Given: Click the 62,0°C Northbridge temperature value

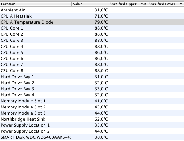Looking at the screenshot, I should point(101,119).
